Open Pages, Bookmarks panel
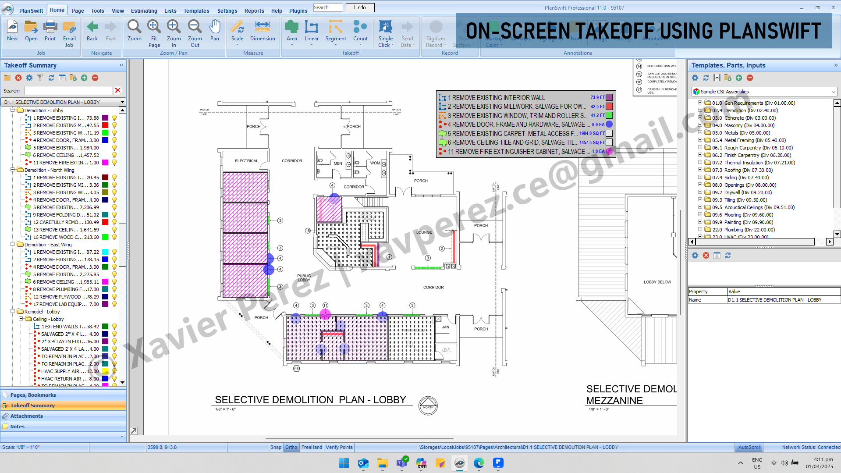The width and height of the screenshot is (841, 473). coord(64,395)
